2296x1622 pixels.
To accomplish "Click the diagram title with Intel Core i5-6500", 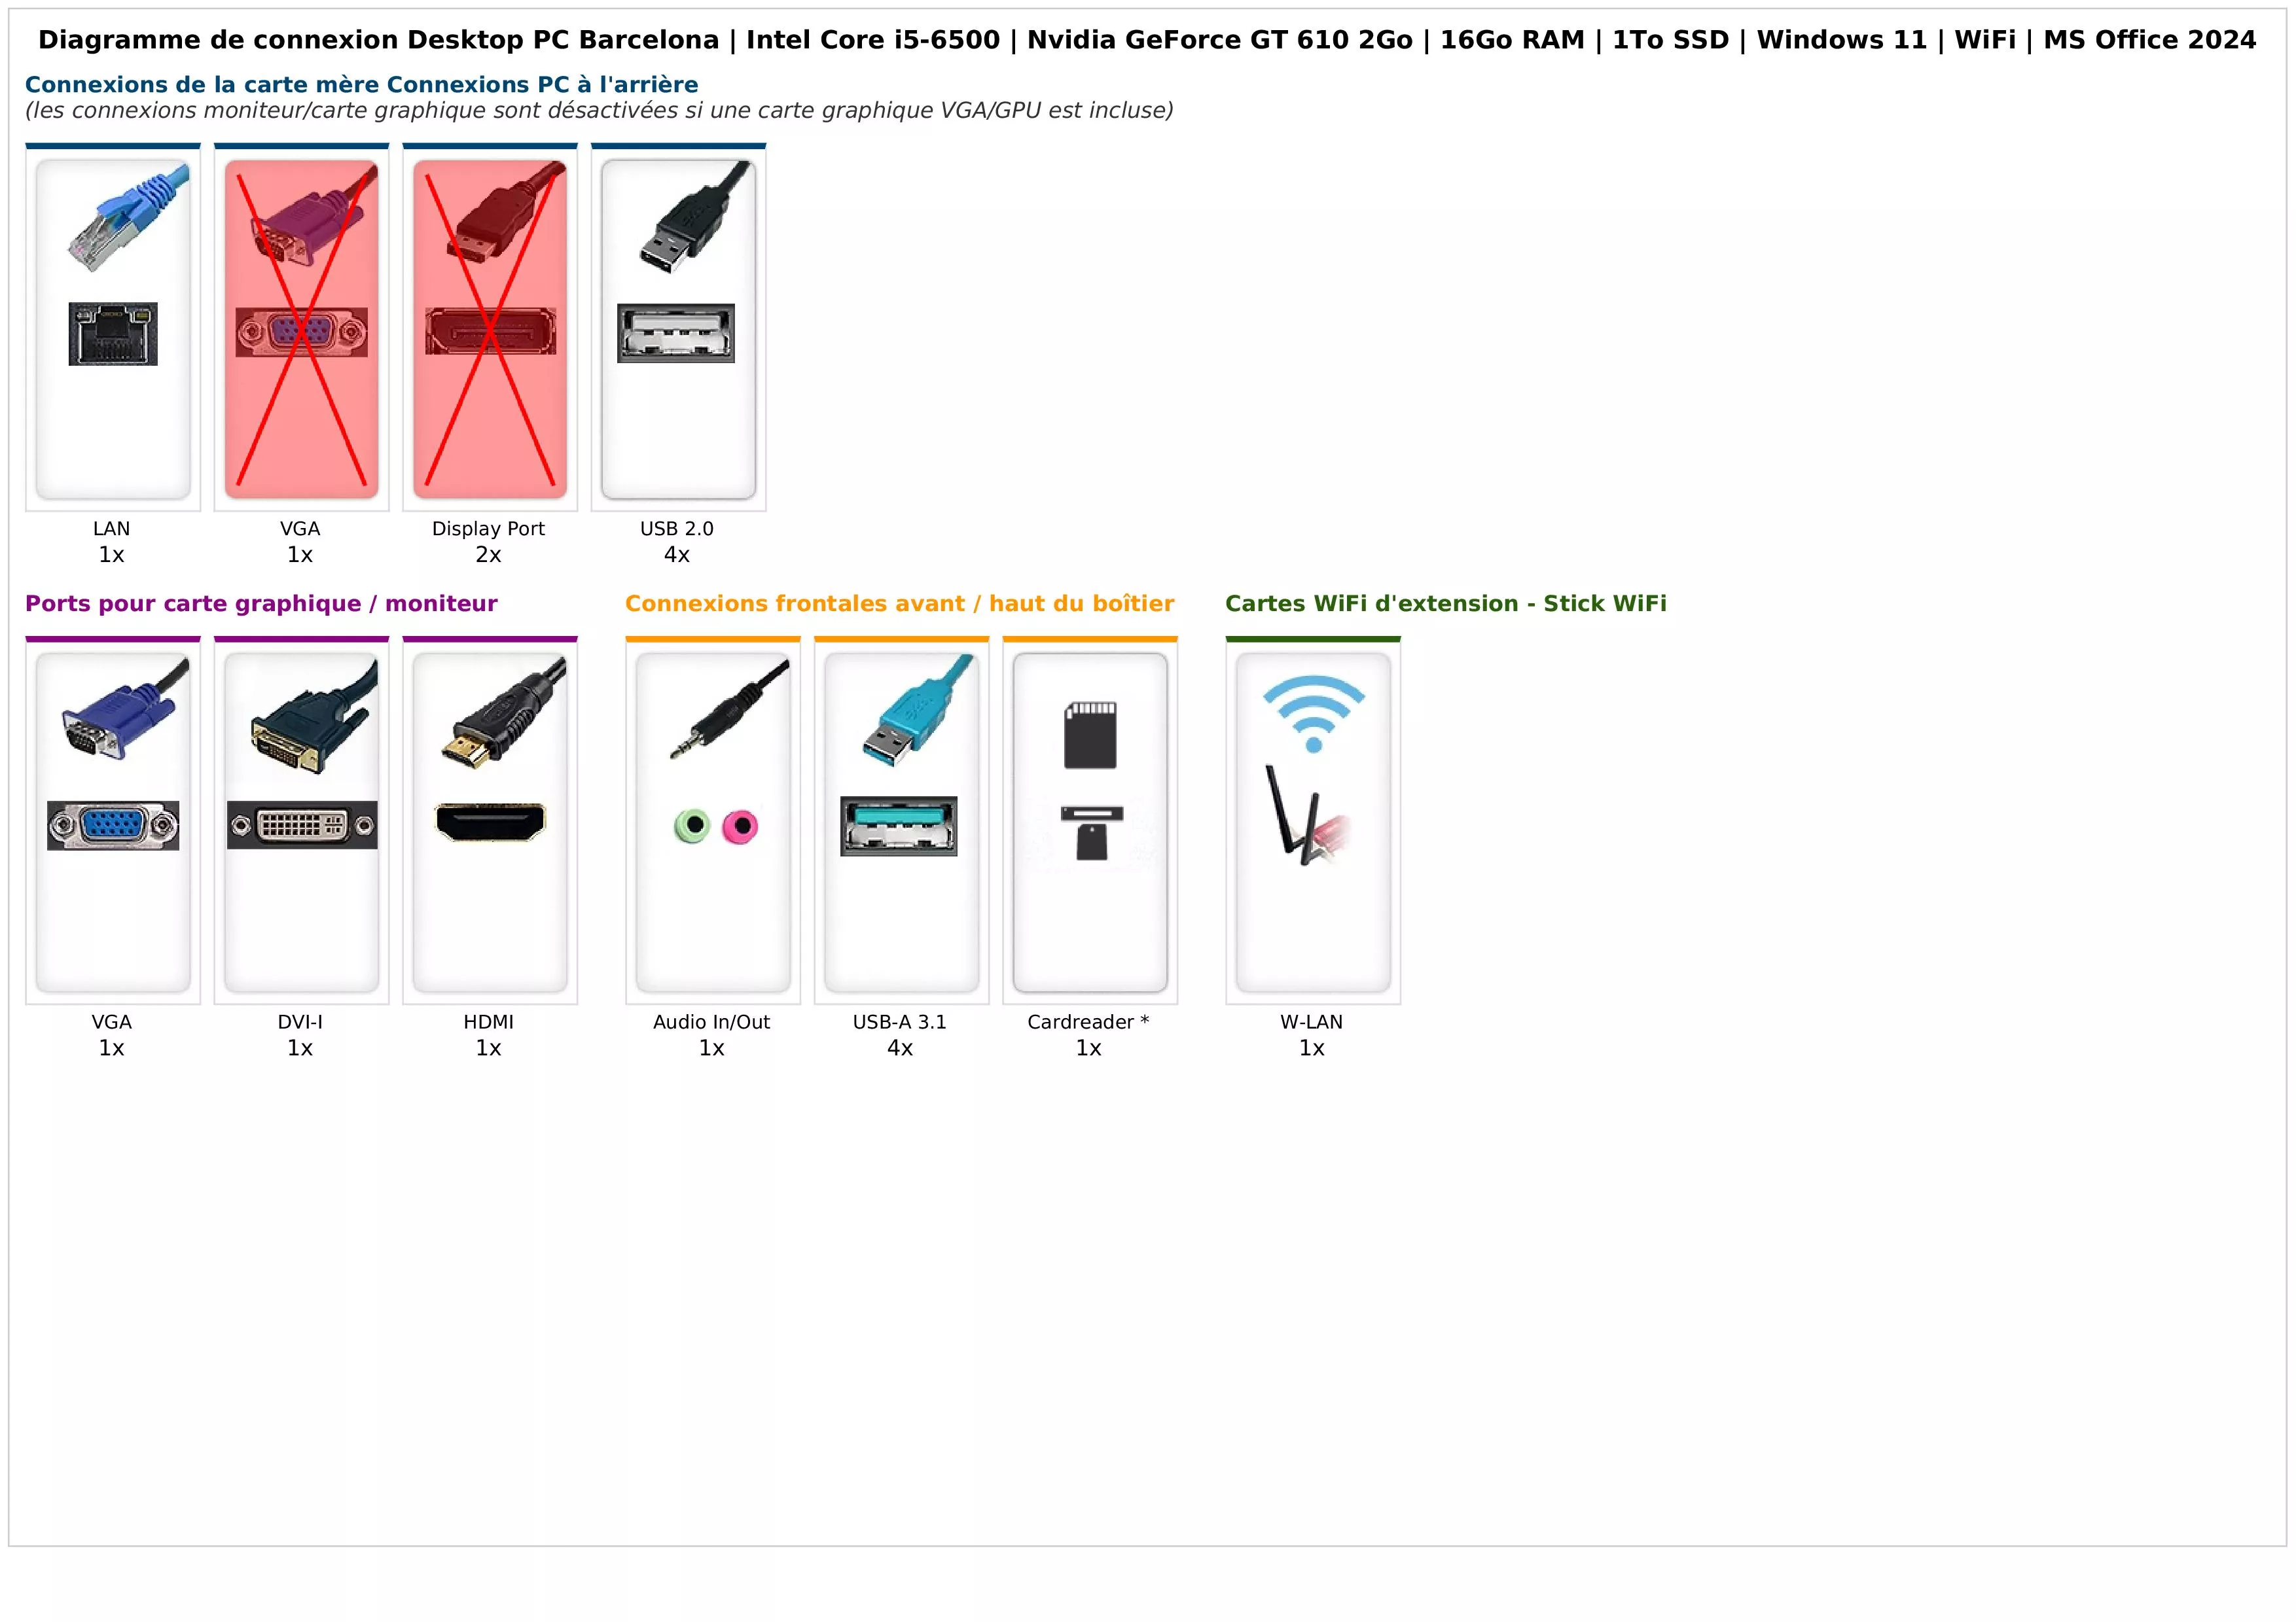I will pos(1147,40).
